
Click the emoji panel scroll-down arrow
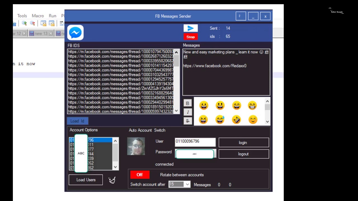pyautogui.click(x=267, y=121)
